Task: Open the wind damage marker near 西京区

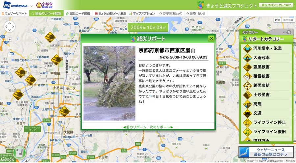Action: pos(18,95)
